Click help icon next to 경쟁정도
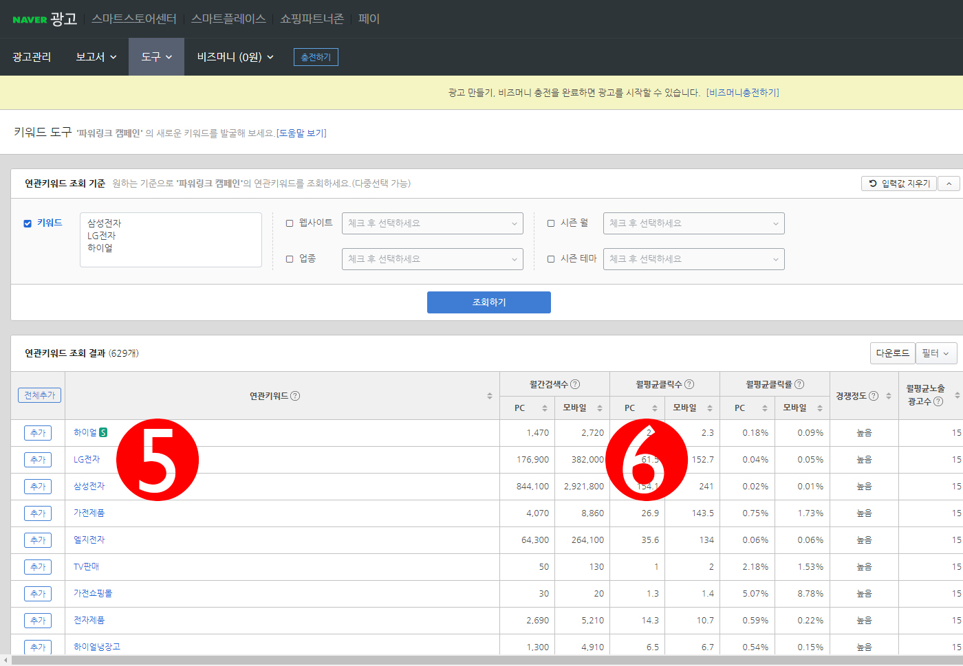 [x=874, y=396]
